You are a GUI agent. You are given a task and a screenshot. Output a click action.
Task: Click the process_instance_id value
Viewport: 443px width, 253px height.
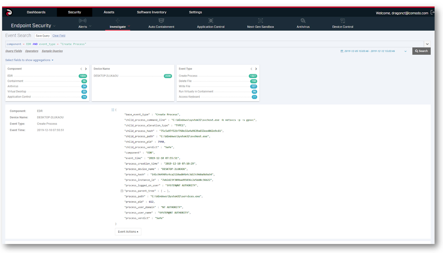186,180
